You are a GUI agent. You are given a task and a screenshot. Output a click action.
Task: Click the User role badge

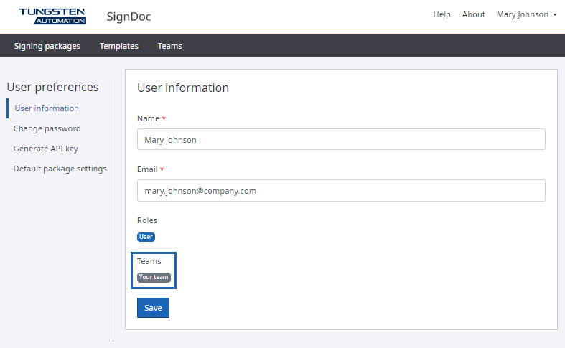[x=146, y=237]
